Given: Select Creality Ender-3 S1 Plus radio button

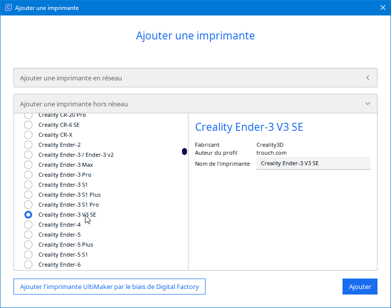Looking at the screenshot, I should pyautogui.click(x=28, y=195).
